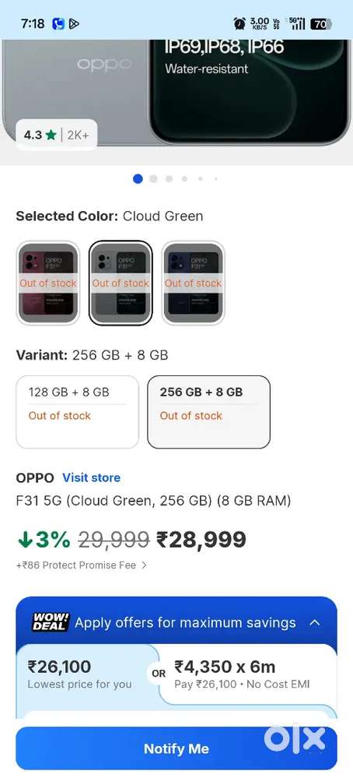Tap the alarm clock status icon
353x778 pixels.
pos(239,23)
